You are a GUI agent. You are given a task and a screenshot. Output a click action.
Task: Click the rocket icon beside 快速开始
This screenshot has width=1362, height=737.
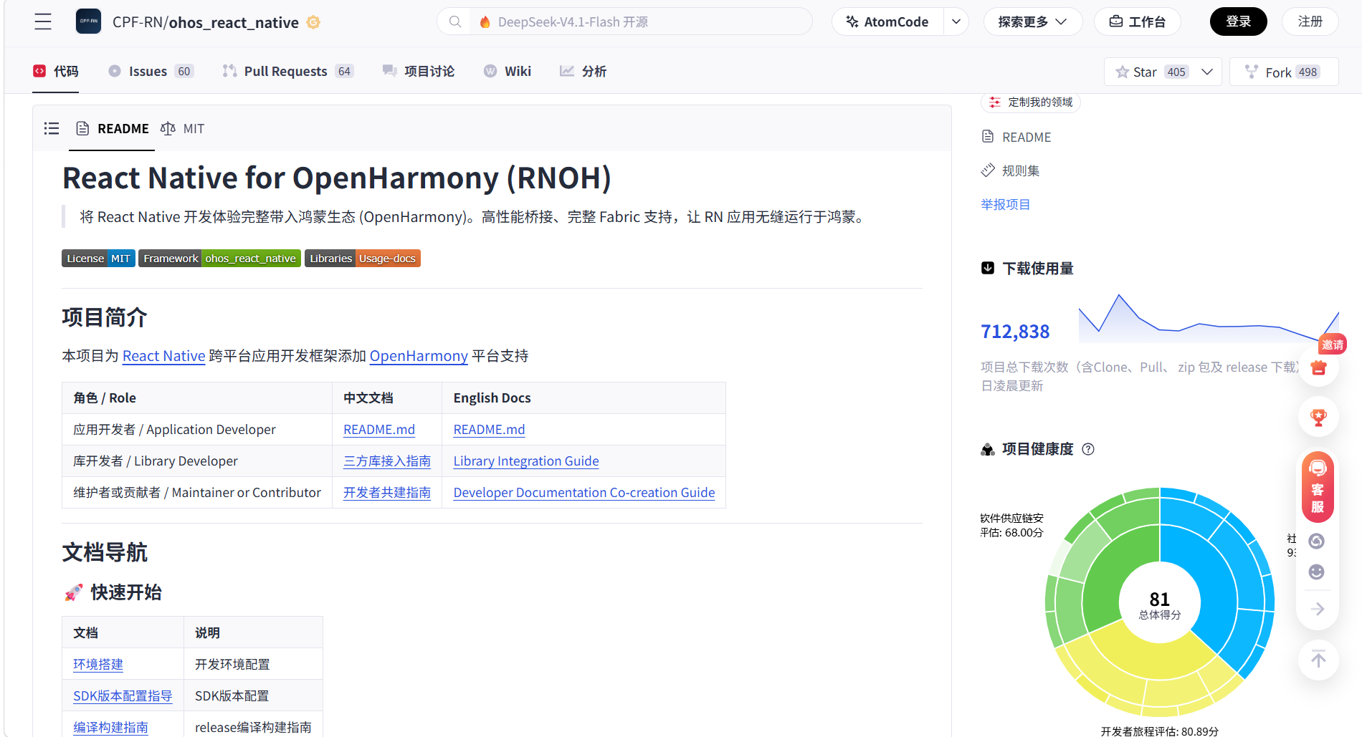coord(74,592)
